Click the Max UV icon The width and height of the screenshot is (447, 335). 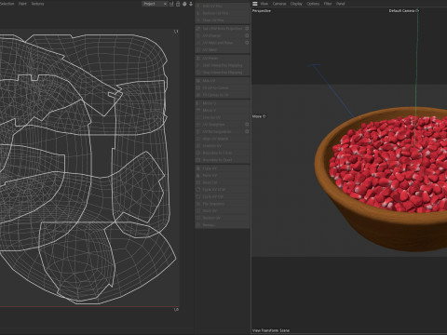click(198, 81)
